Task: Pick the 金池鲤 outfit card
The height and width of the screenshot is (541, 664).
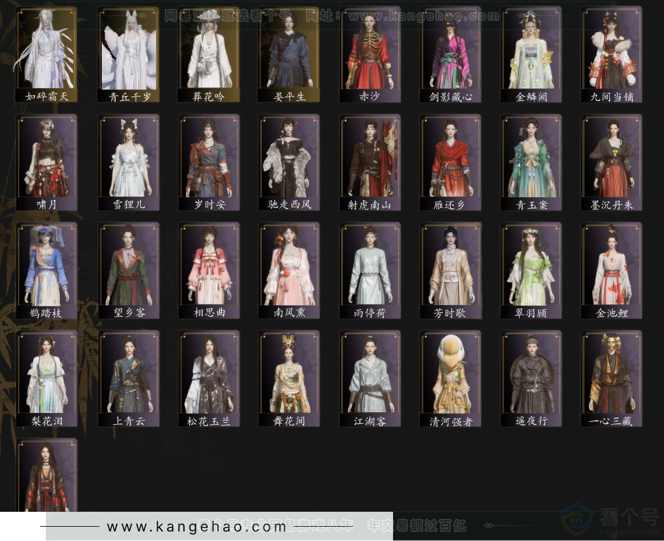Action: pos(612,270)
